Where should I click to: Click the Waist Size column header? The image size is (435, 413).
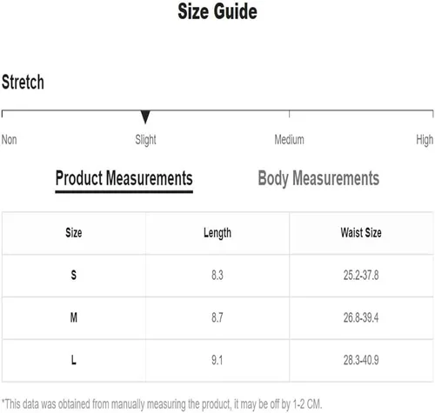pos(361,233)
